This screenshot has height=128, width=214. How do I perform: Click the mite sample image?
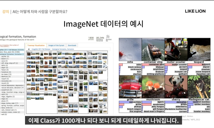[130, 49]
